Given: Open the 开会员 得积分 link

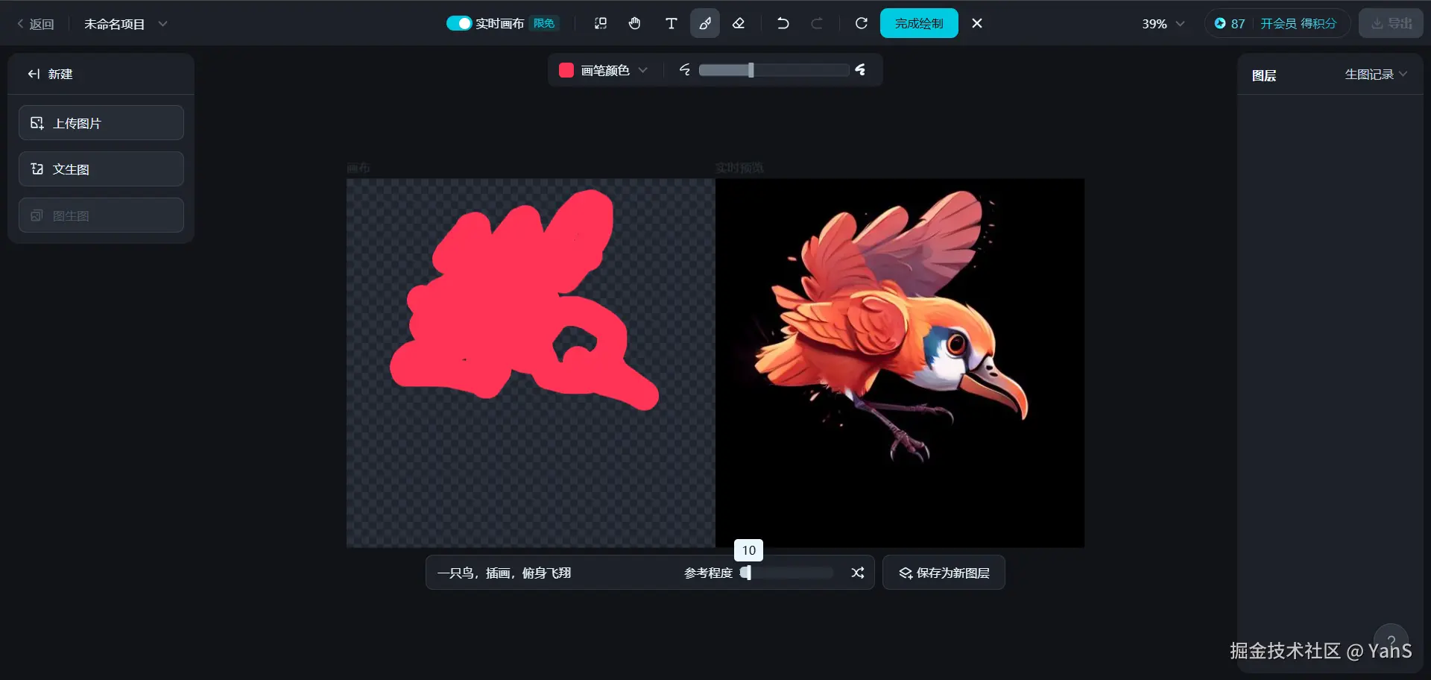Looking at the screenshot, I should [x=1298, y=23].
